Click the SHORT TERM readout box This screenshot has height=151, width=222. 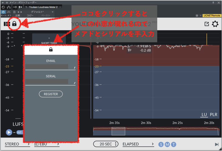pos(49,39)
